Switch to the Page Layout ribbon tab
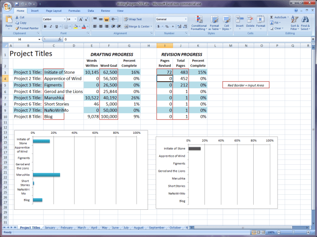This screenshot has height=237, width=317. pyautogui.click(x=53, y=10)
